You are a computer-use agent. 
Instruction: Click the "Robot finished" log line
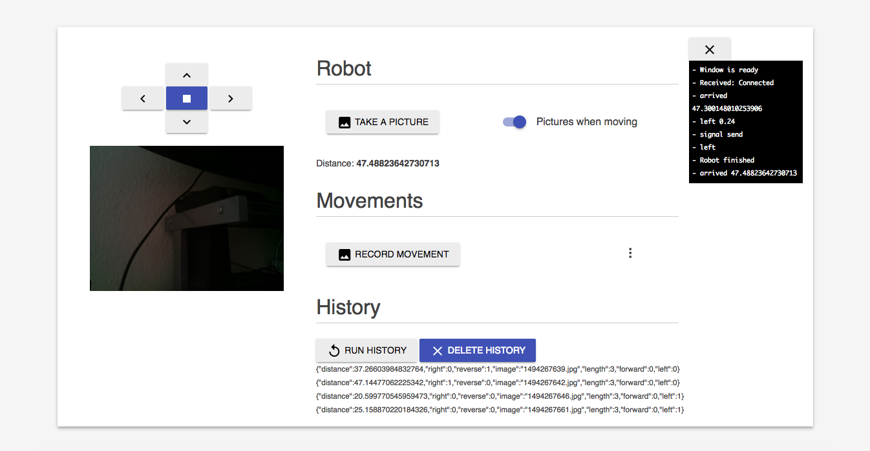[727, 160]
